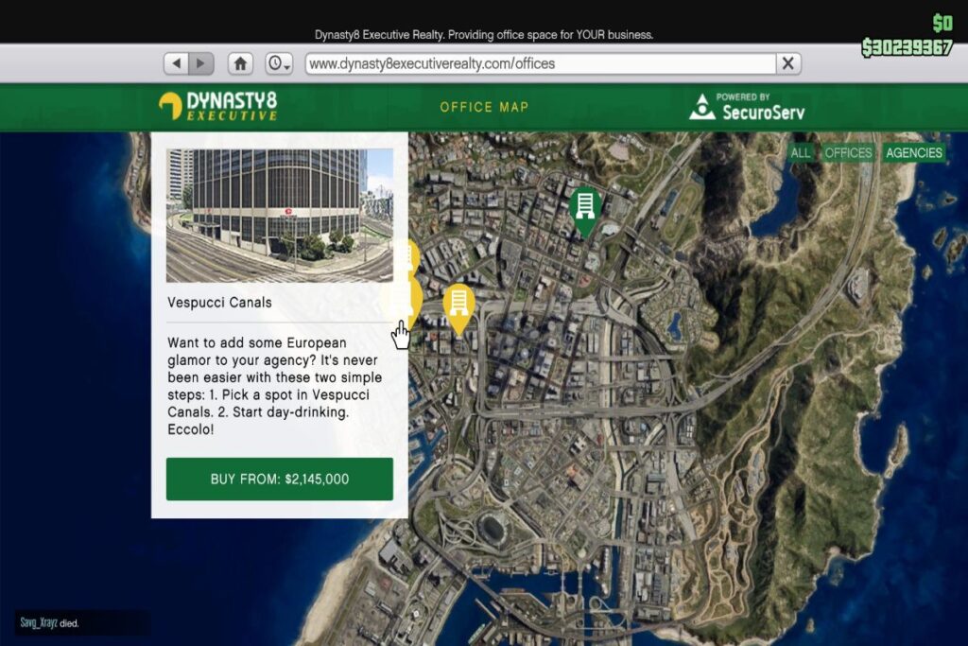Go forward with the browser forward arrow

point(201,63)
